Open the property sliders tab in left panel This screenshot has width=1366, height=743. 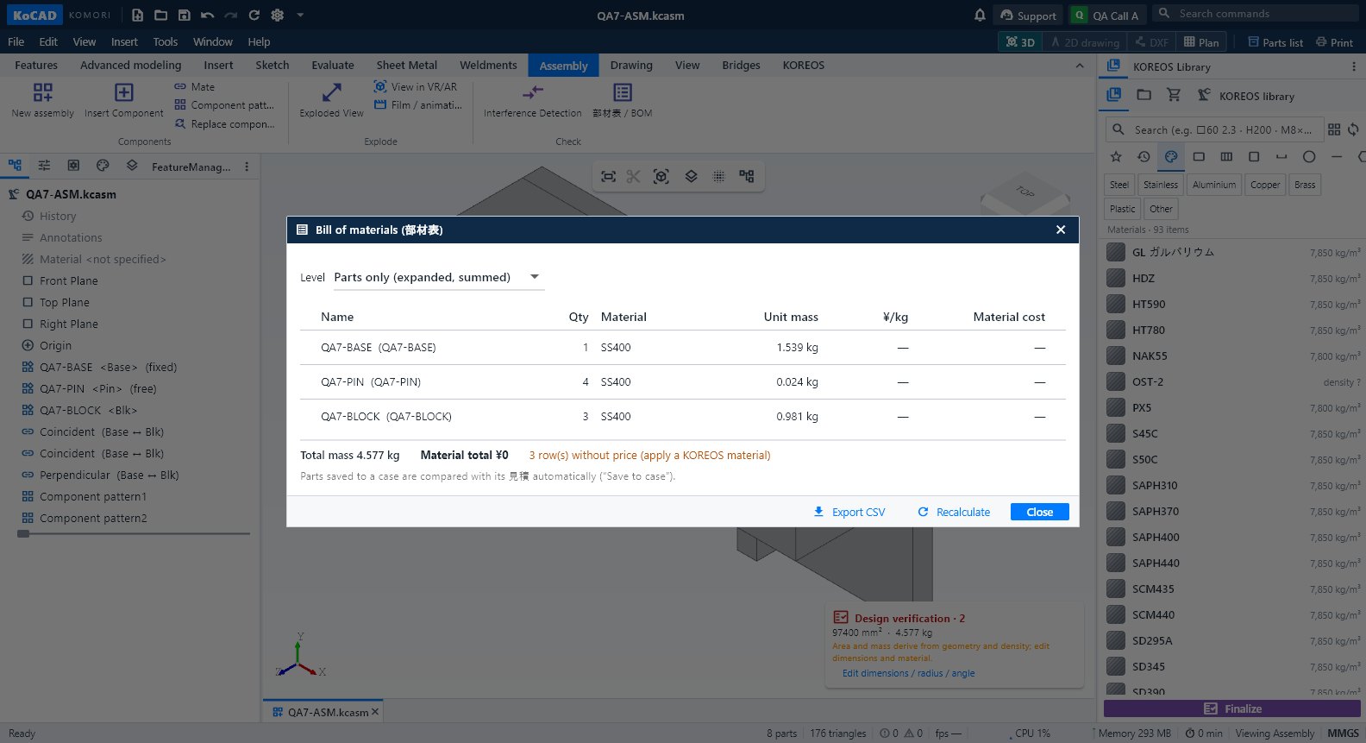click(x=44, y=166)
